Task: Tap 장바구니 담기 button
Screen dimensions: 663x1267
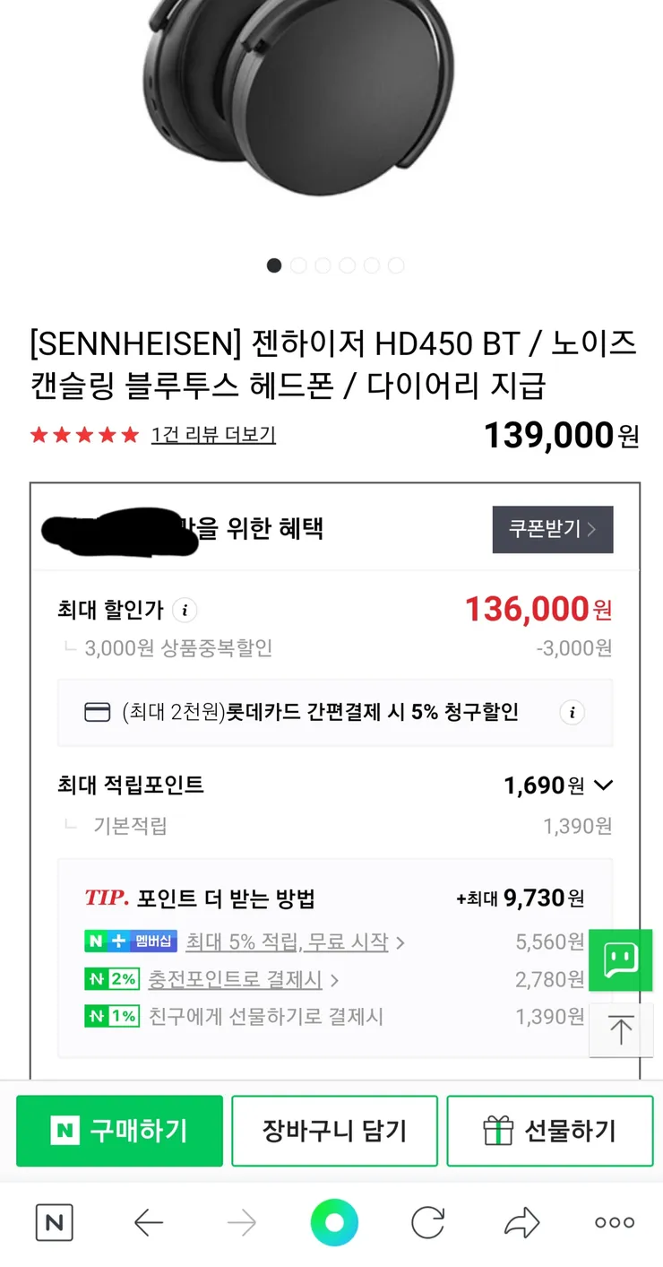Action: pos(334,1131)
